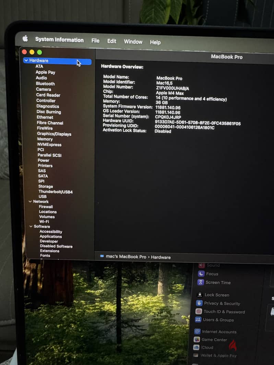The image size is (274, 365).
Task: Open iCloud in System Settings
Action: click(x=203, y=347)
